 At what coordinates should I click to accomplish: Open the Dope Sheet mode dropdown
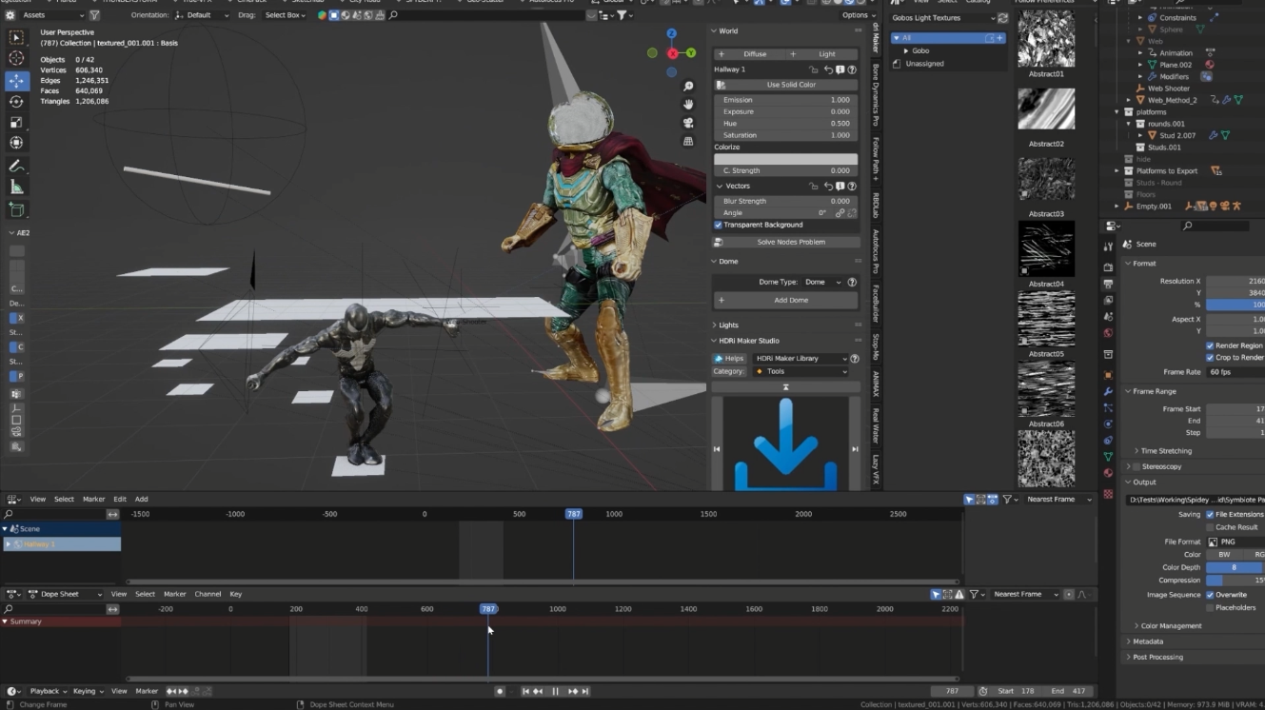click(x=64, y=594)
